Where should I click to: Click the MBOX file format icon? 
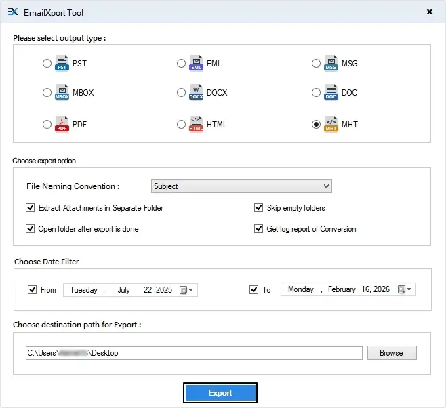62,93
